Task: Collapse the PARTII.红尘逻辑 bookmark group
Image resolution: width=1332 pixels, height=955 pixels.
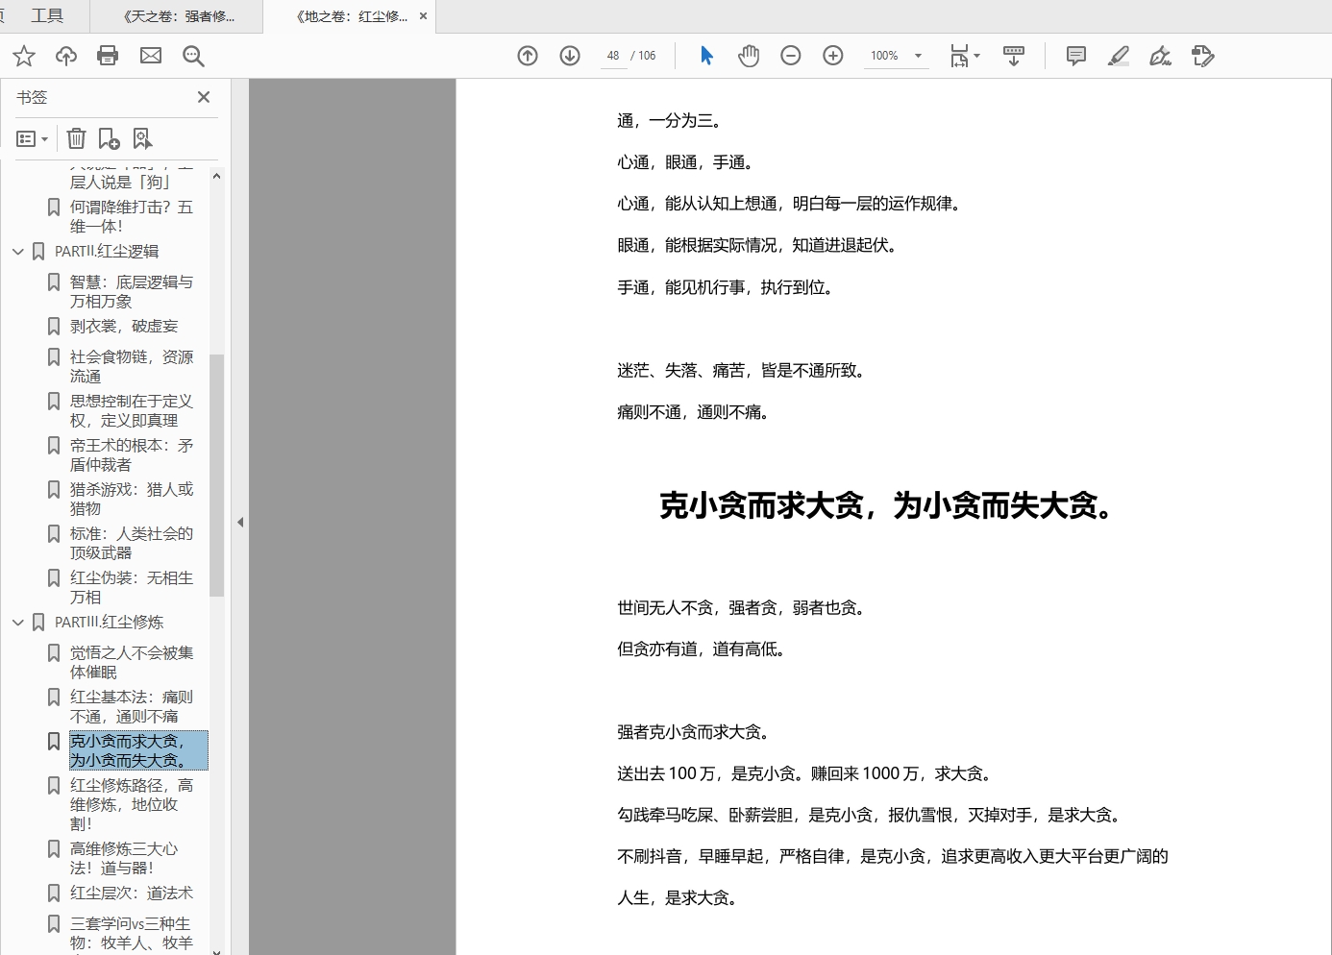Action: [18, 252]
